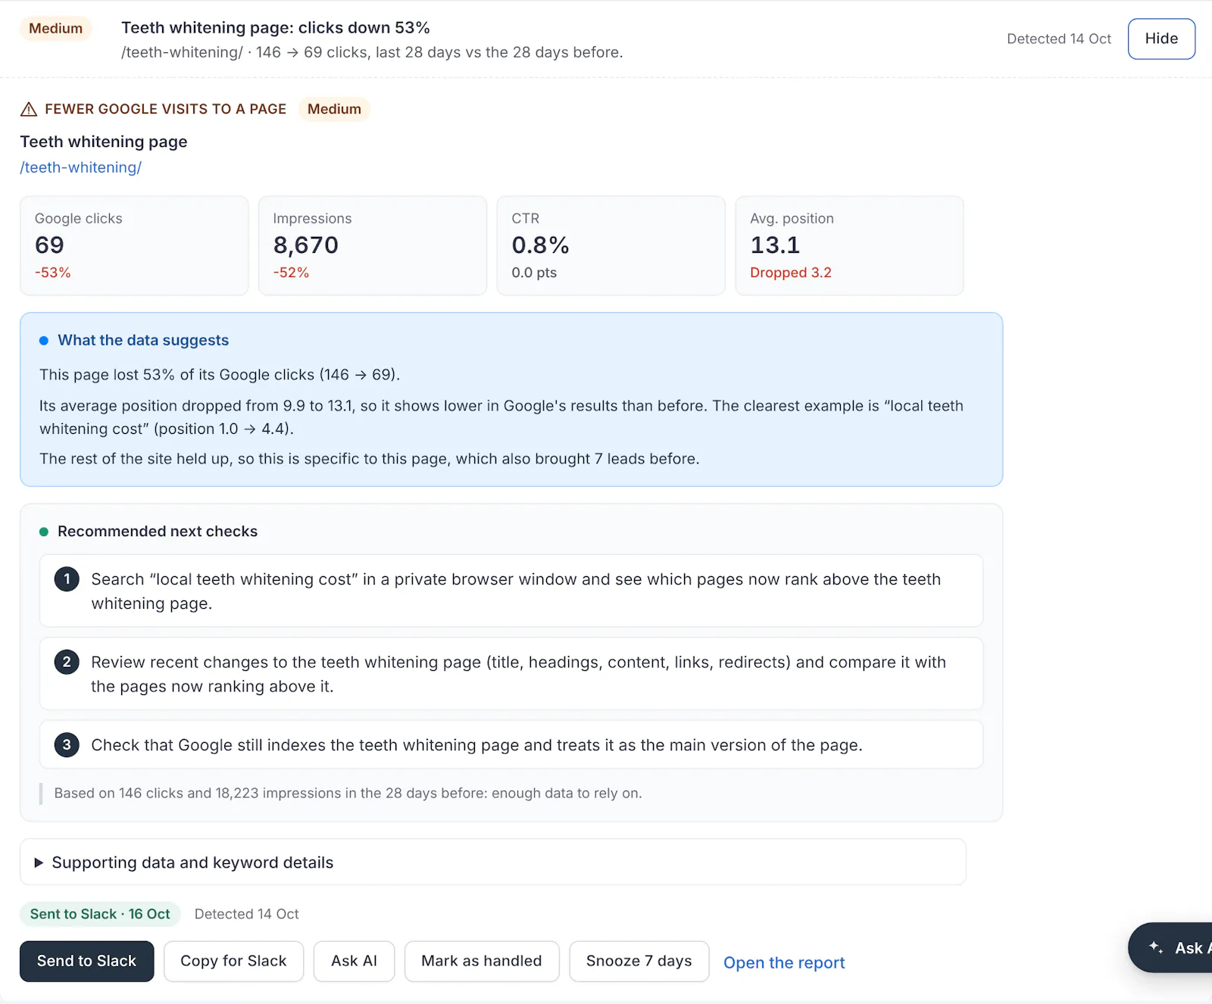Select the Avg. position metric card
The image size is (1212, 1004).
pyautogui.click(x=849, y=245)
